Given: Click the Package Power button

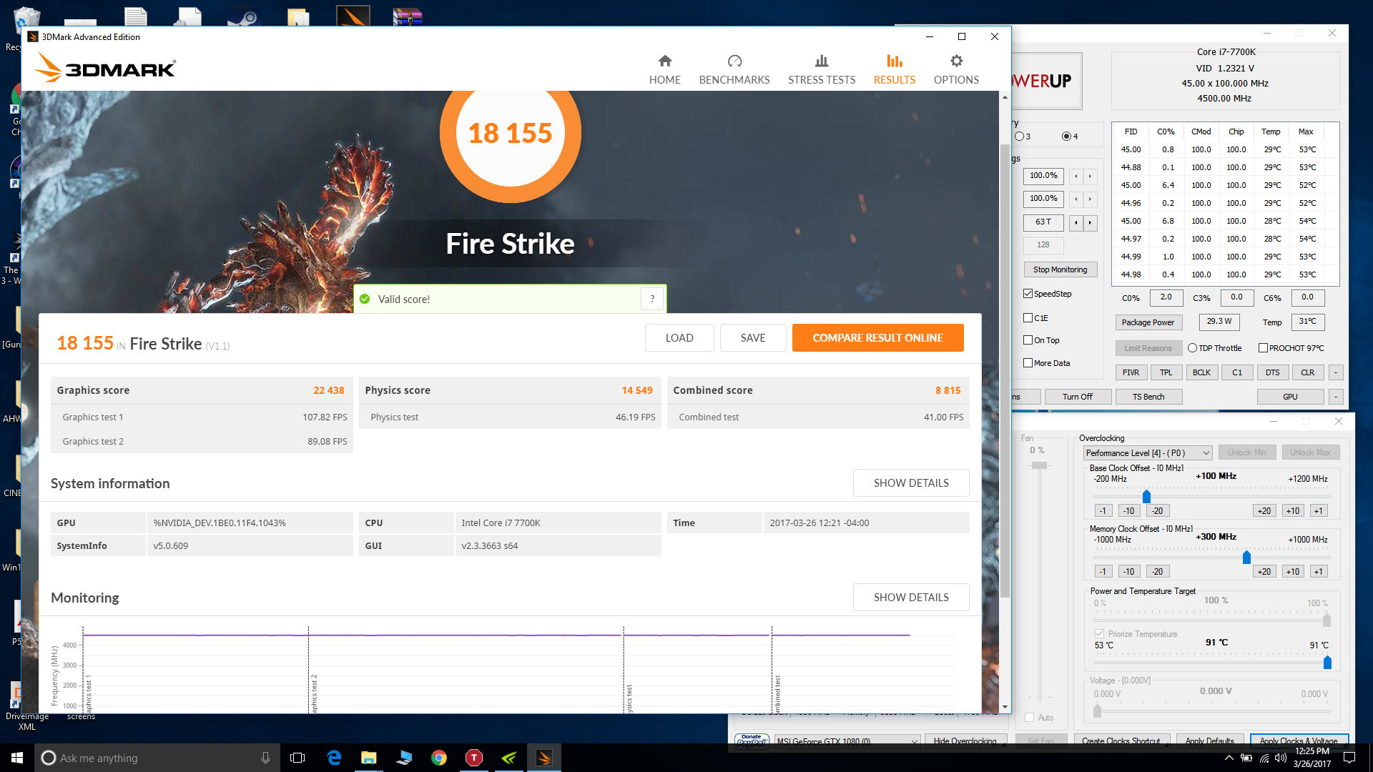Looking at the screenshot, I should click(1148, 322).
